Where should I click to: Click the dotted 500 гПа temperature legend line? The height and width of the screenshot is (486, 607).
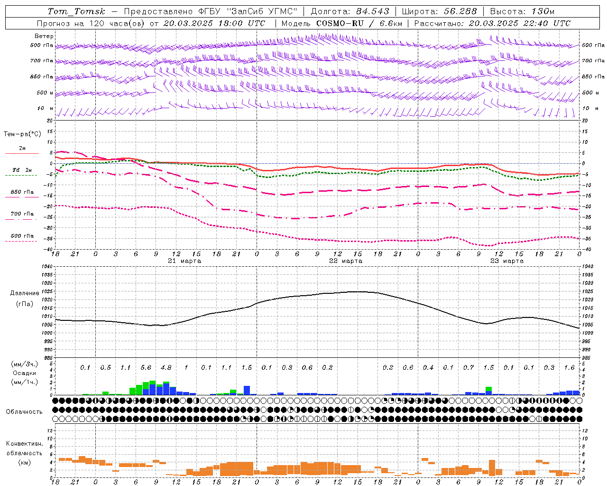tap(21, 241)
